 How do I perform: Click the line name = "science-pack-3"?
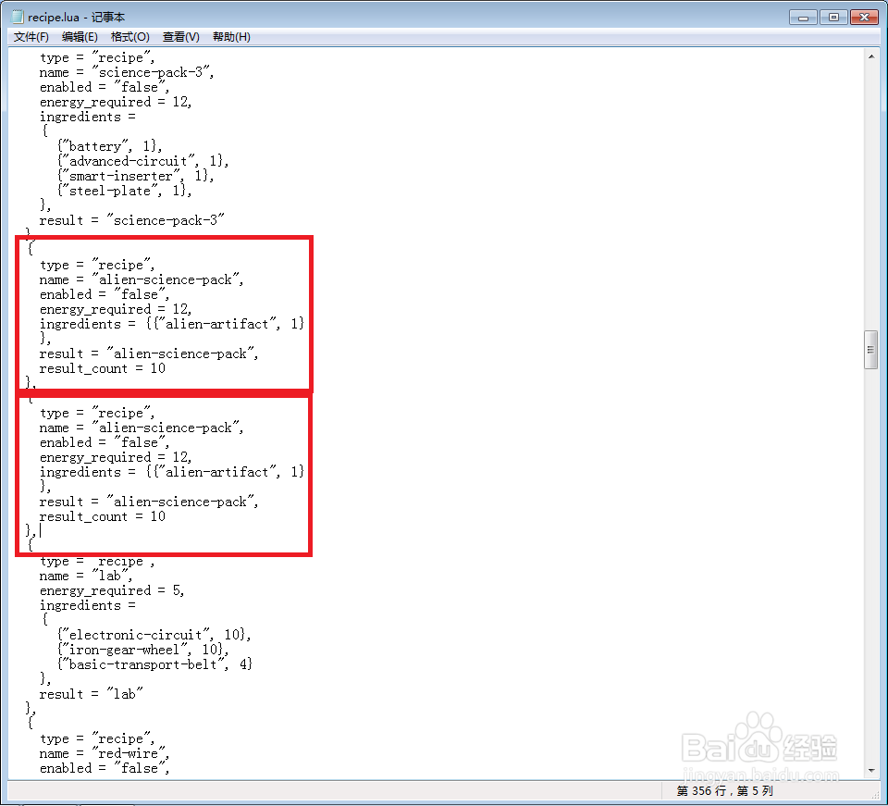tap(127, 72)
